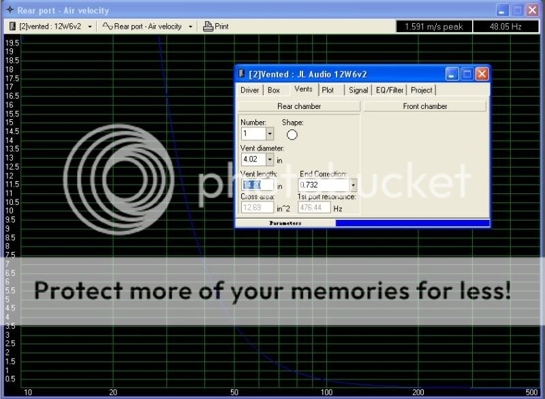The image size is (545, 399).
Task: Click the Vent length input field
Action: click(x=257, y=185)
